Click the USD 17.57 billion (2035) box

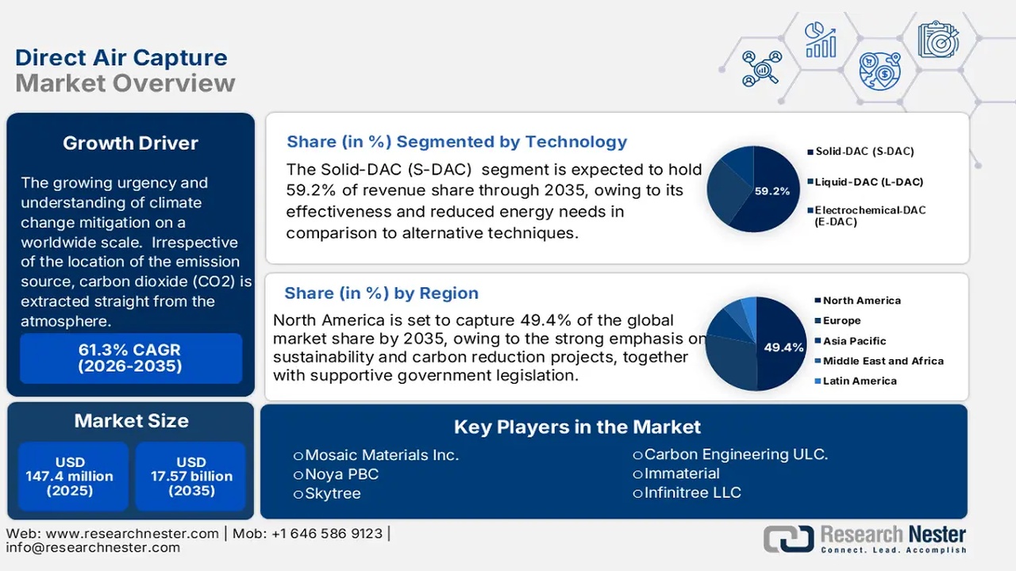tap(191, 477)
